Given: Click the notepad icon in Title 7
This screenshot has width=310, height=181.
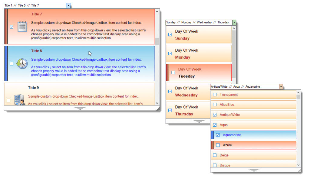Looking at the screenshot, I should point(22,27).
